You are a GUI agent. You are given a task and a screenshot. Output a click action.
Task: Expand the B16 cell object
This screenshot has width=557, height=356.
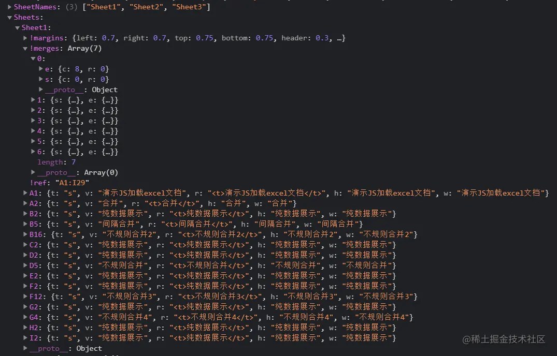[x=24, y=234]
